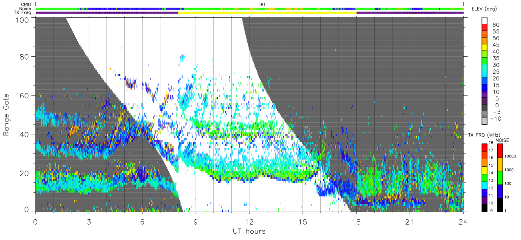
Task: Select black NOISE swatch between 1 and 10
Action: [500, 205]
